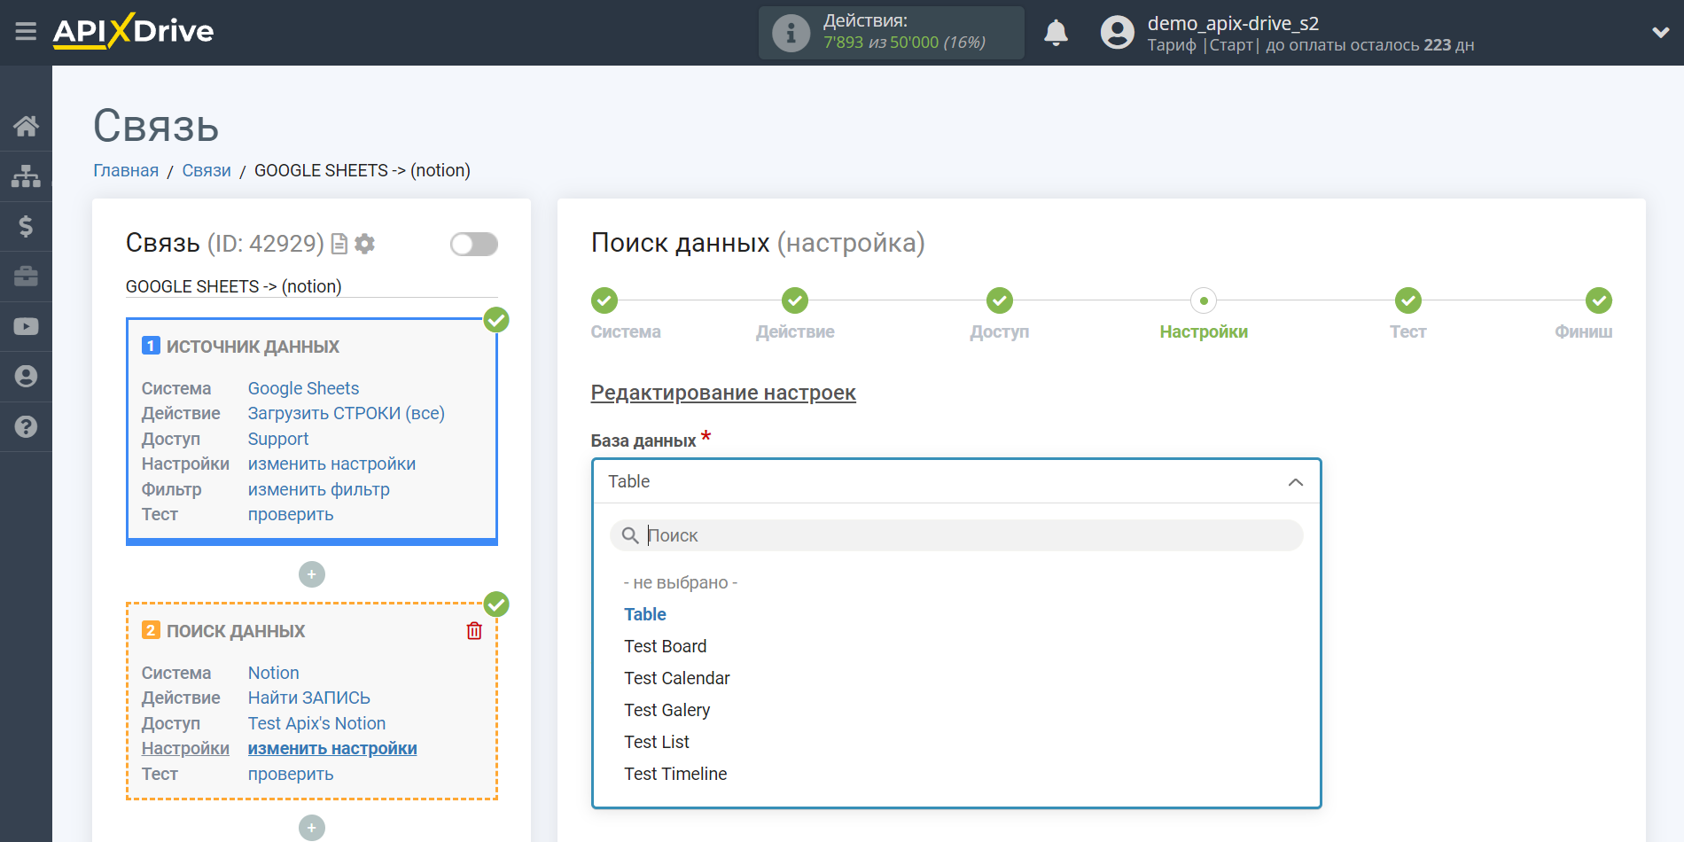Click Найти ЗАПИСЬ action link

click(x=308, y=698)
